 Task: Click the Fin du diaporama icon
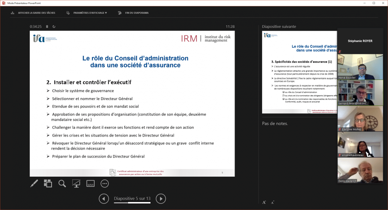[120, 13]
